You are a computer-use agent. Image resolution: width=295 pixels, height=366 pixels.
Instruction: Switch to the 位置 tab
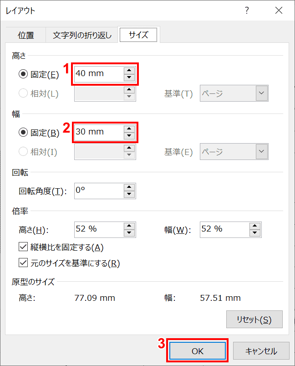coord(26,35)
